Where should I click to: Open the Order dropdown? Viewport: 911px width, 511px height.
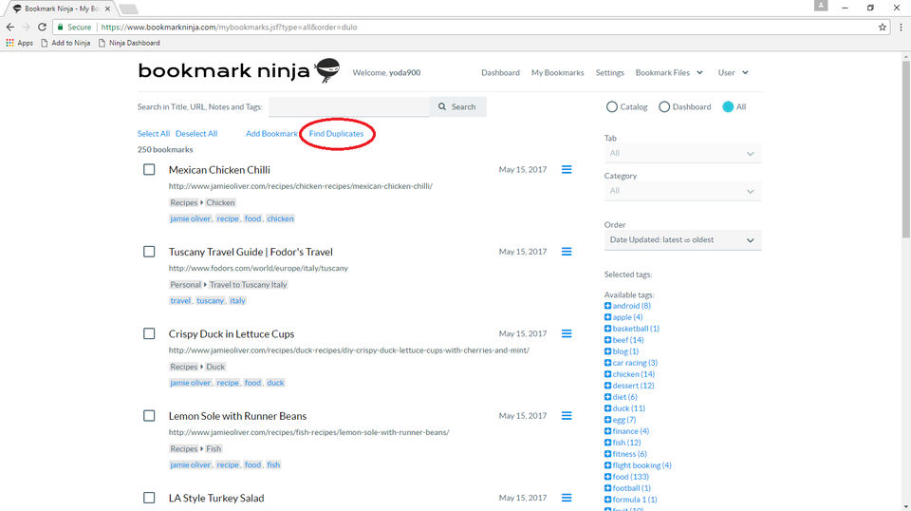pos(682,240)
